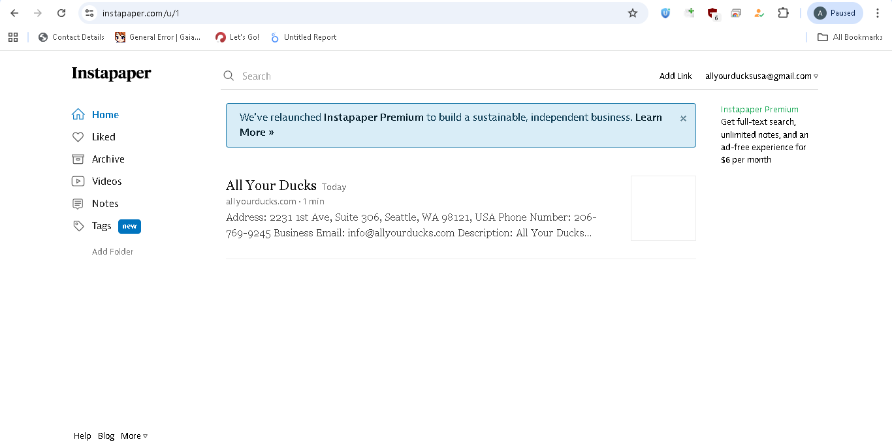Expand the More menu in footer
Screen dimensions: 892x442
134,436
